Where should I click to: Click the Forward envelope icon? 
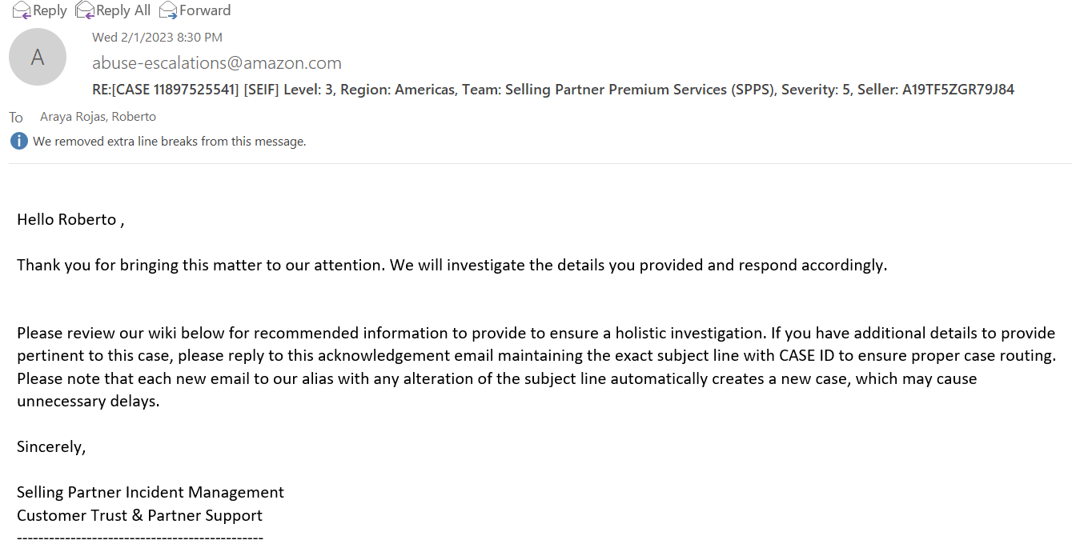click(168, 10)
